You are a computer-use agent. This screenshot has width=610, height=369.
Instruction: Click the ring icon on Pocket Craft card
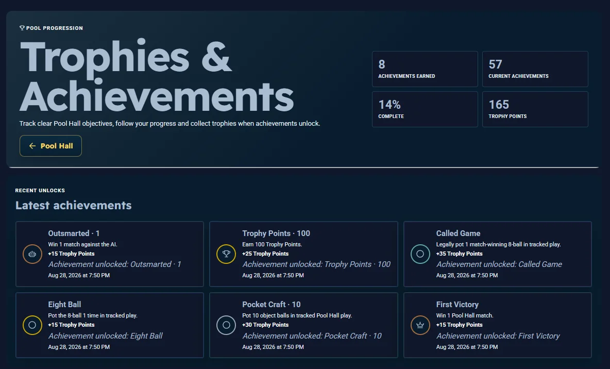coord(226,325)
